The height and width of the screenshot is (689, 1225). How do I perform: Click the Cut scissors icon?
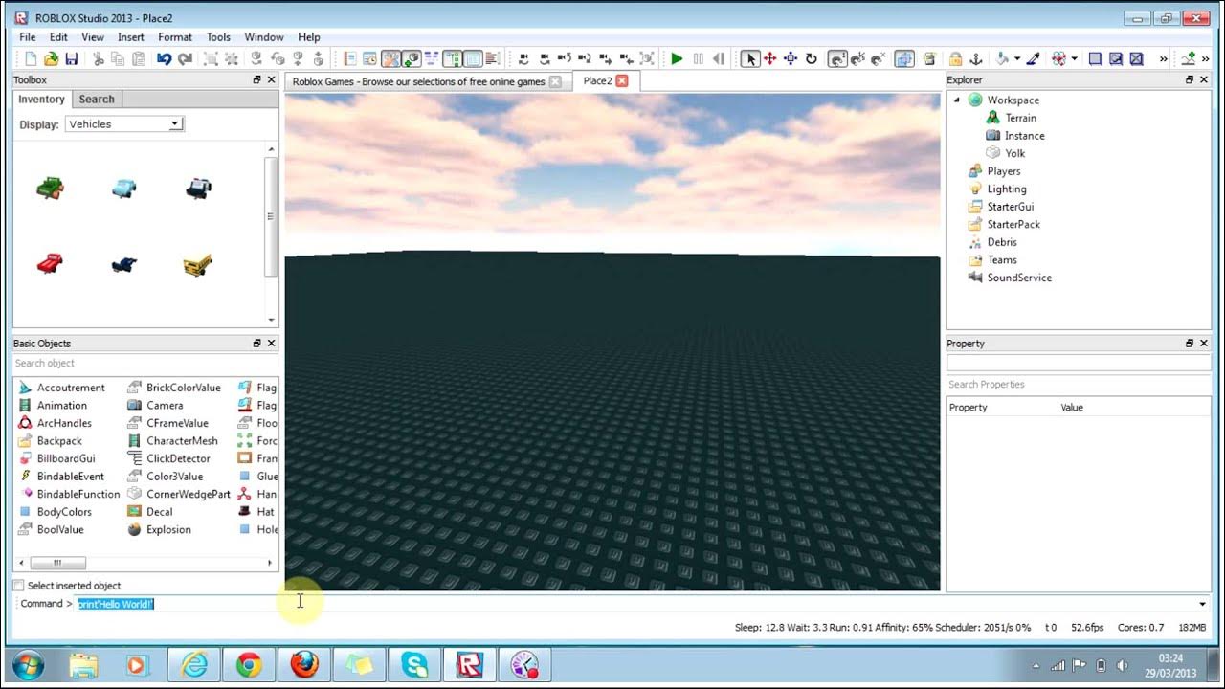tap(98, 58)
